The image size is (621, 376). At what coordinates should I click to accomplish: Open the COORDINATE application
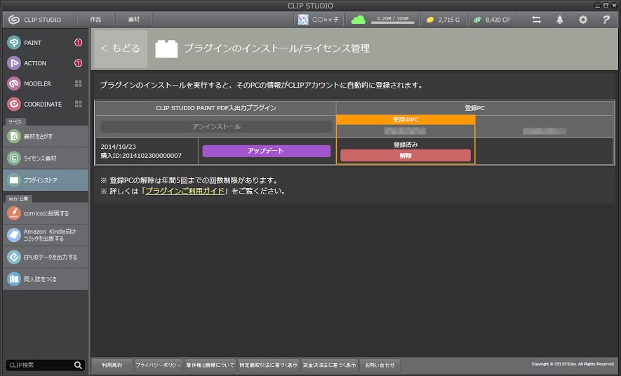pyautogui.click(x=34, y=104)
